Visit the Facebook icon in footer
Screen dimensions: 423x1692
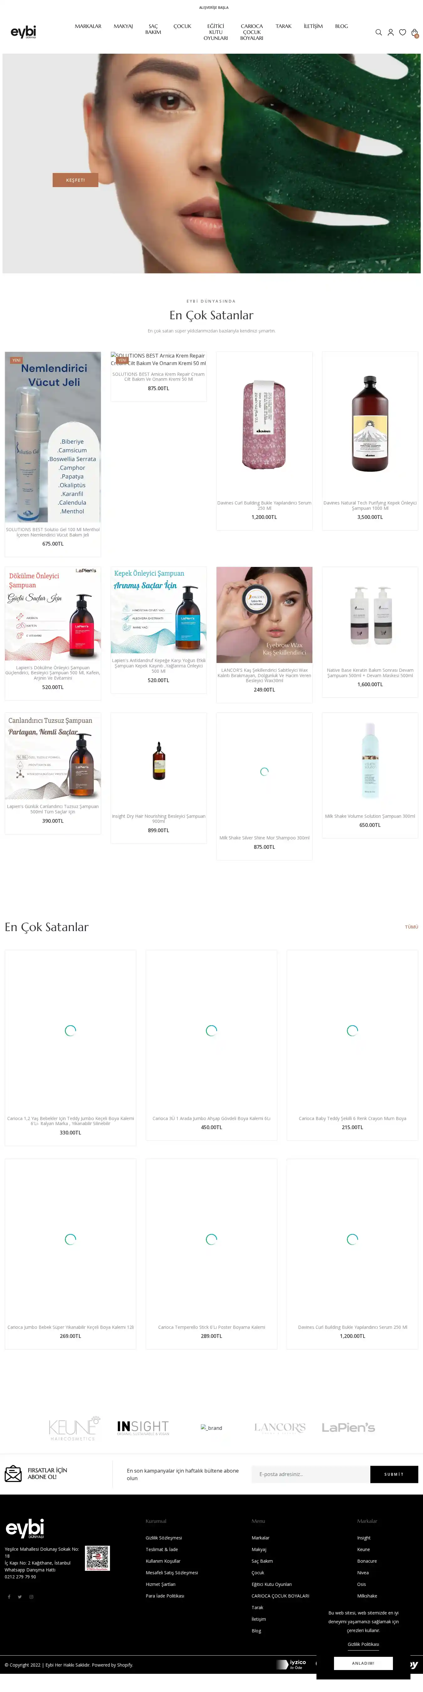[x=9, y=1597]
